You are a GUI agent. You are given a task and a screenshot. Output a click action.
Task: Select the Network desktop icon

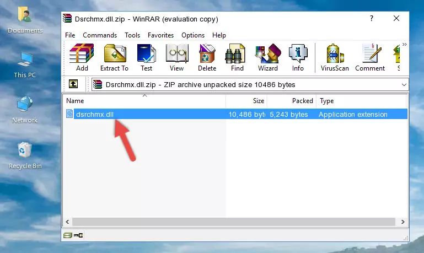click(25, 110)
